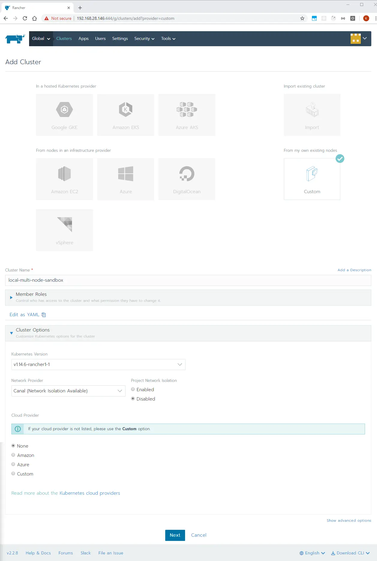Screen dimensions: 377x561
Task: Select Custom cloud provider radio
Action: pos(13,474)
